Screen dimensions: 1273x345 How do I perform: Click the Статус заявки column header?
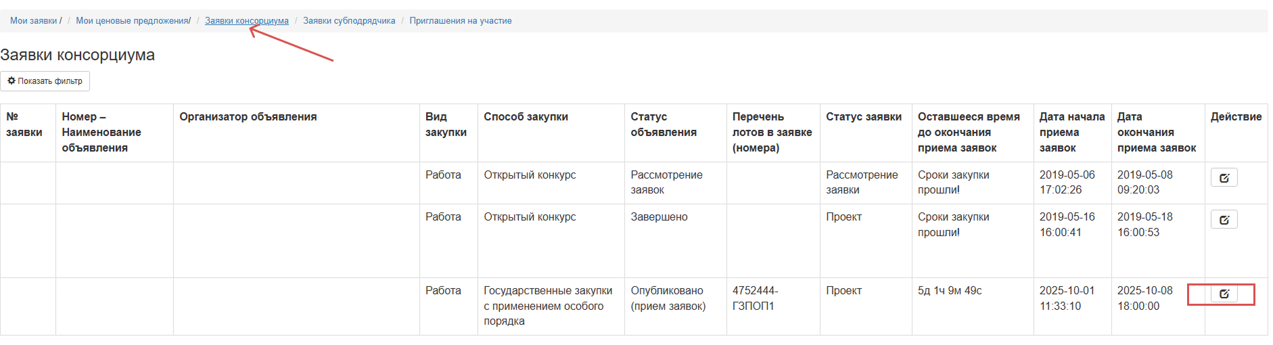pos(863,117)
